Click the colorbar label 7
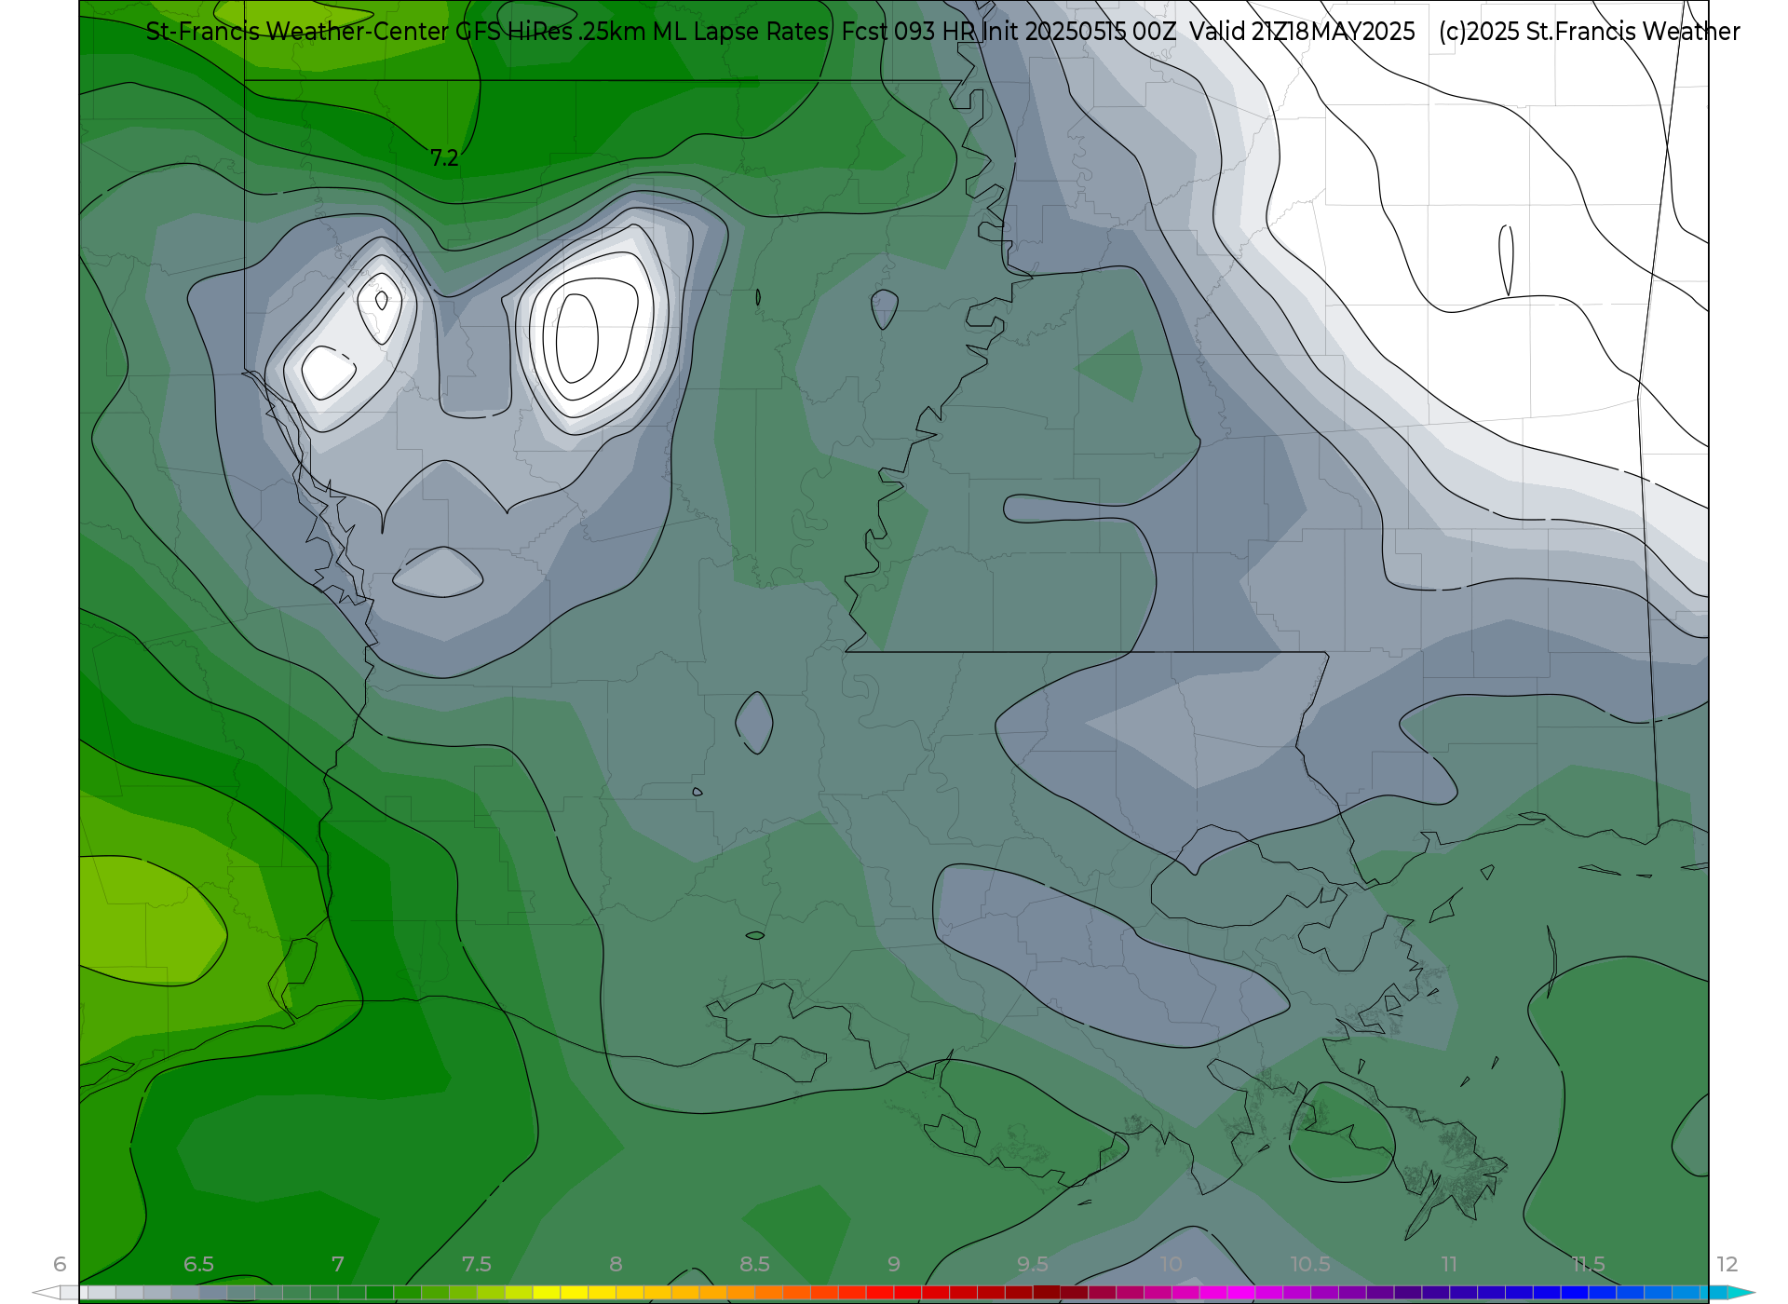 [338, 1264]
